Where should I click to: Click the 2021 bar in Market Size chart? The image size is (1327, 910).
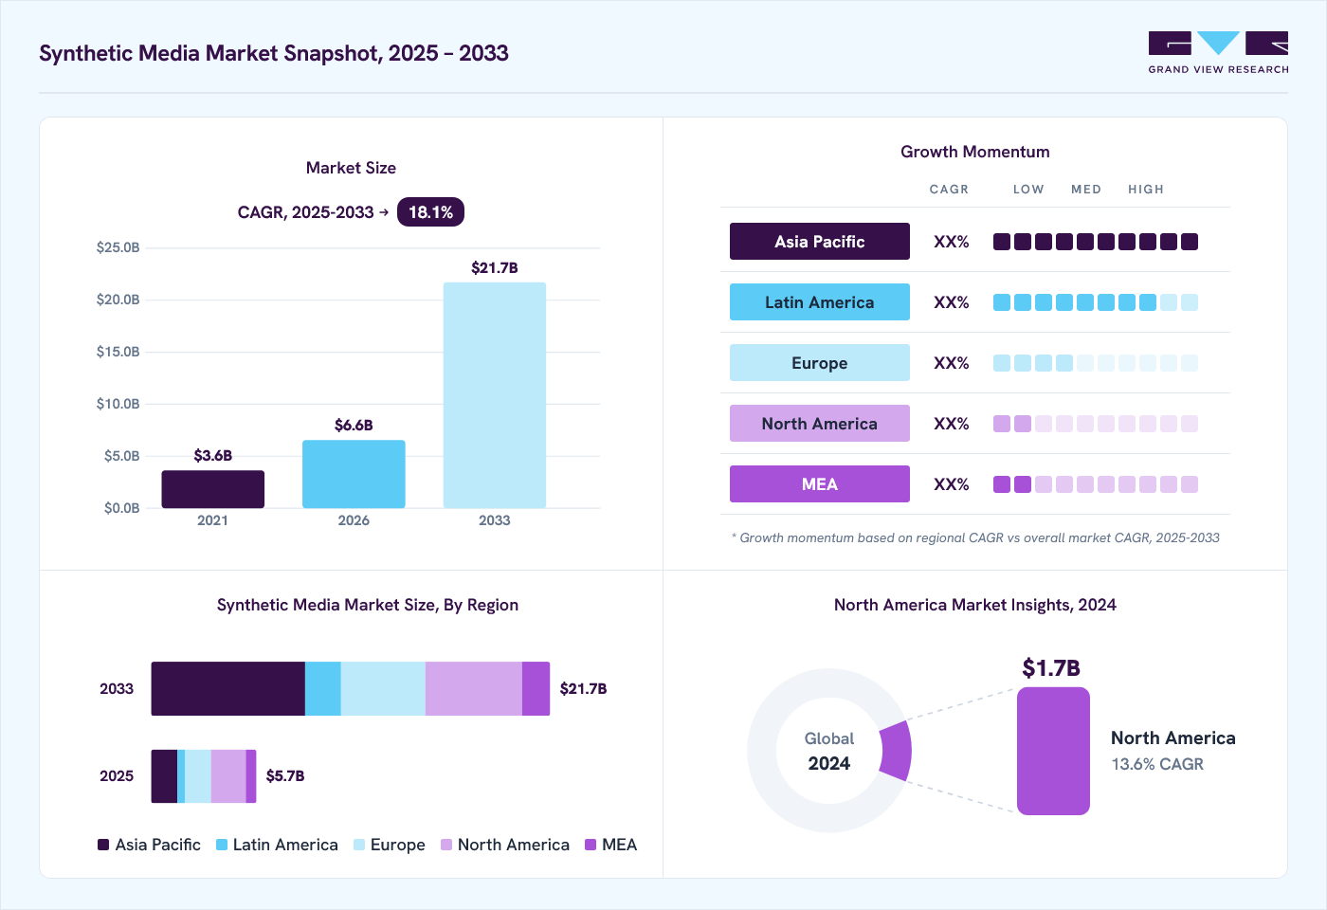click(213, 489)
